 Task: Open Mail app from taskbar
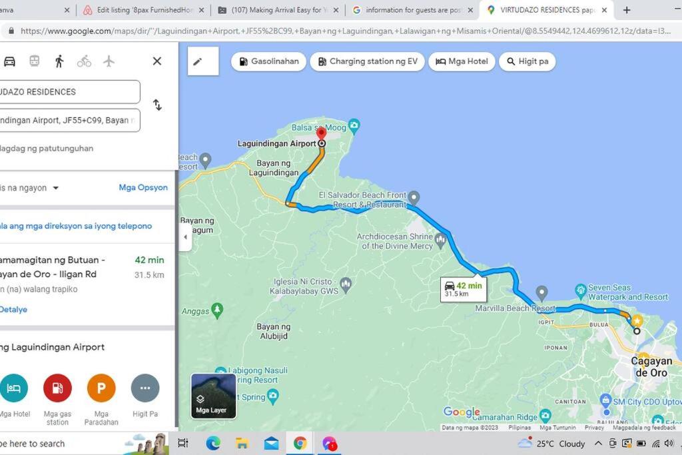(x=271, y=443)
